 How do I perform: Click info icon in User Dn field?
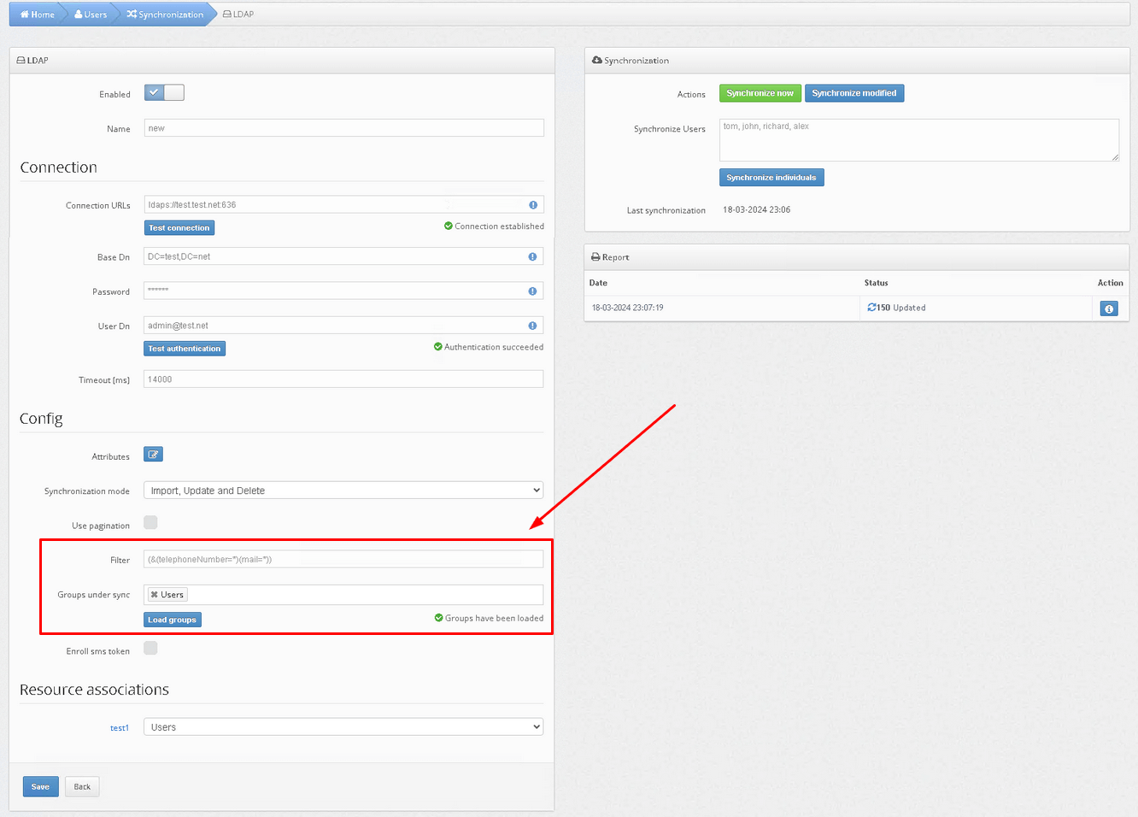(532, 326)
